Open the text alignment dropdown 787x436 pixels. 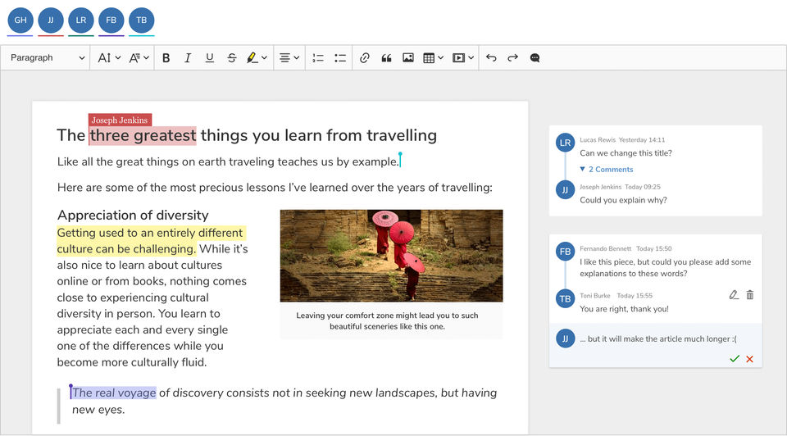pos(289,58)
